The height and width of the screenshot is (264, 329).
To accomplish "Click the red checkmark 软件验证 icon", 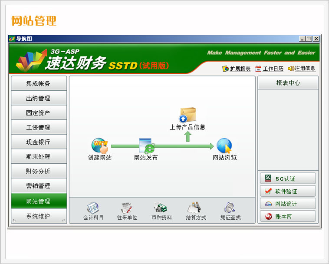I will 268,191.
